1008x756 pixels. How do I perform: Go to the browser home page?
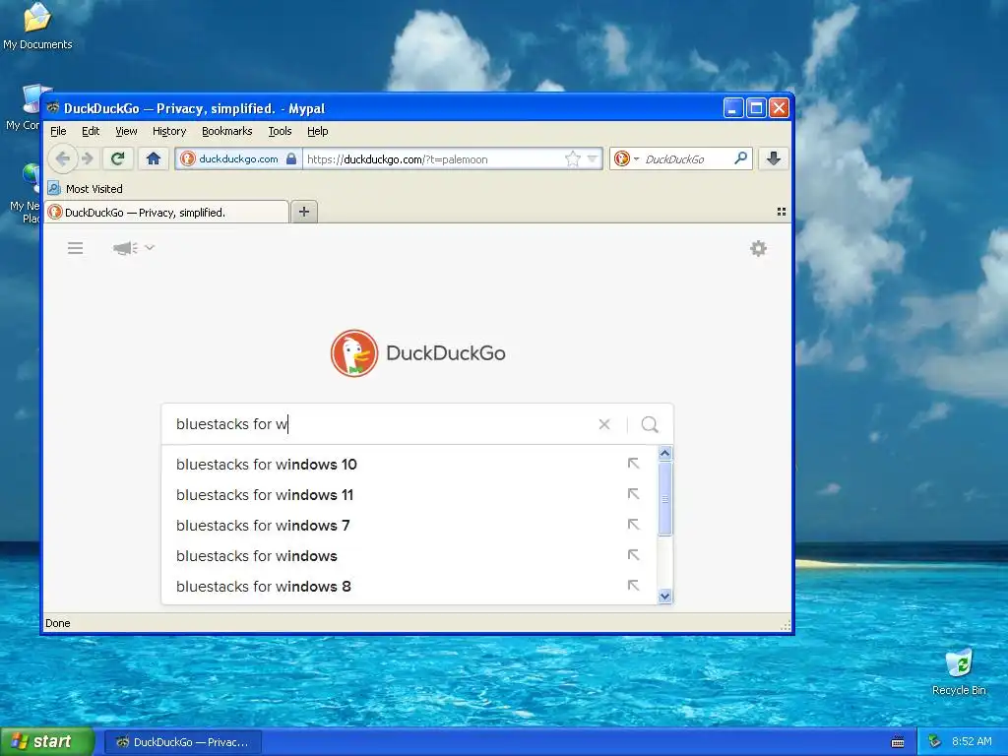click(153, 158)
